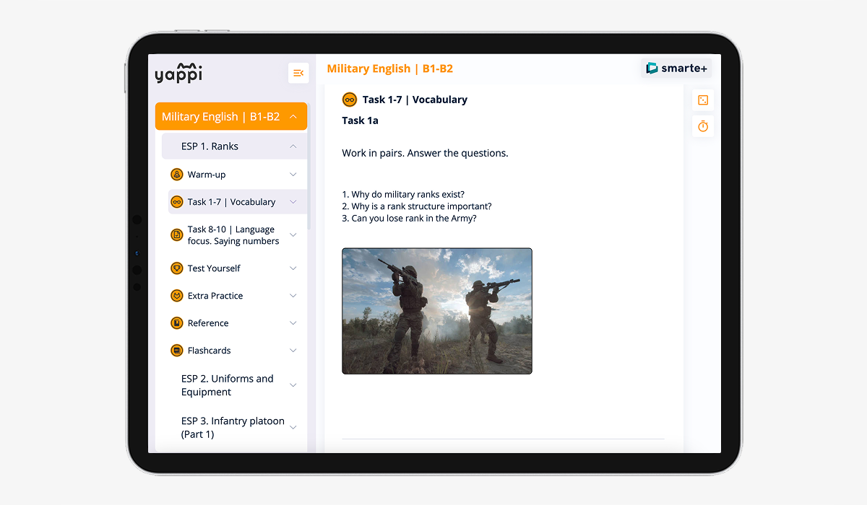Click the Reference book icon
Screen dimensions: 867x505
tap(176, 323)
